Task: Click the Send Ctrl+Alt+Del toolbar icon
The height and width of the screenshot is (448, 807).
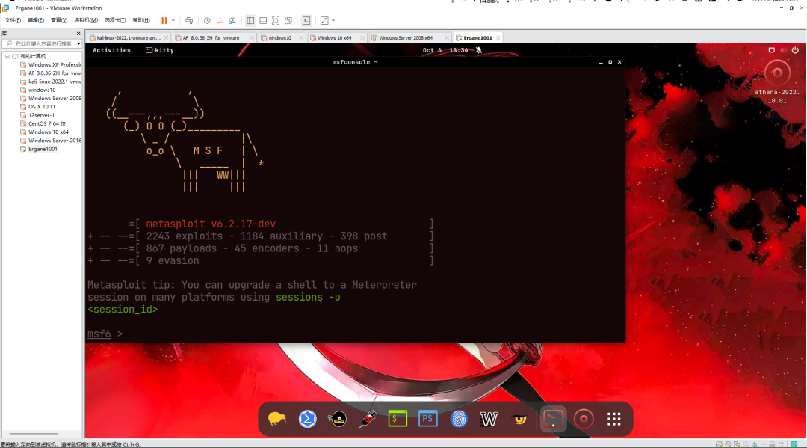Action: [189, 21]
